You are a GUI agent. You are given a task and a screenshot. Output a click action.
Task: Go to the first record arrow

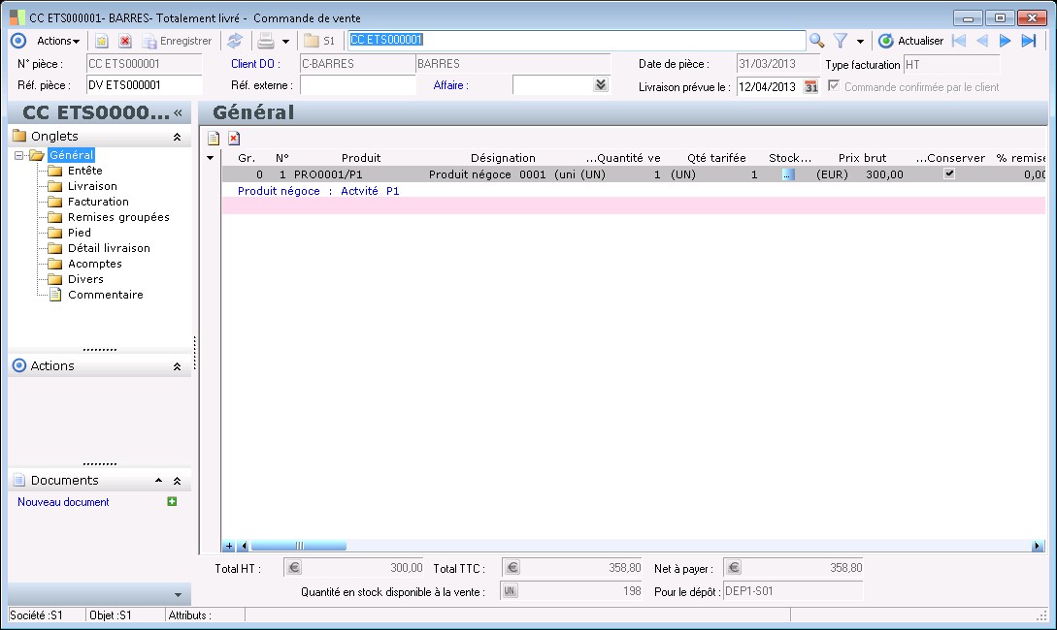959,41
